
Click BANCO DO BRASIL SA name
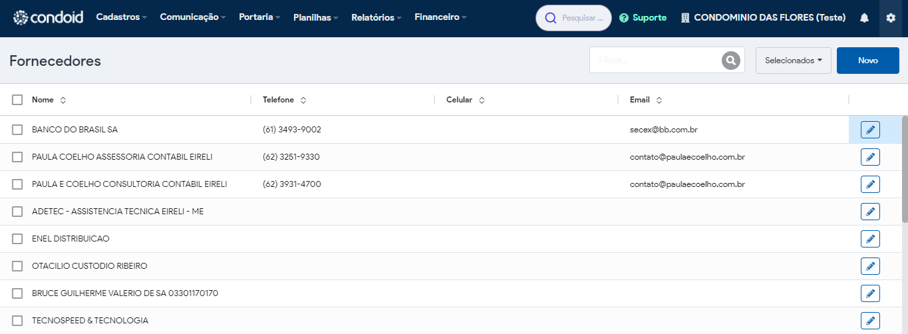click(75, 130)
